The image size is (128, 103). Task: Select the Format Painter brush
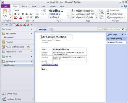[x=10, y=17]
